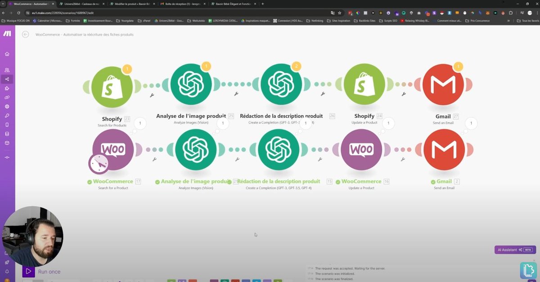Viewport: 540px width, 282px height.
Task: Click the Make logo in sidebar
Action: click(x=7, y=34)
